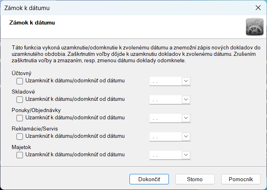The image size is (267, 190).
Task: Close the Zámok k dátumu dialog
Action: [x=258, y=7]
